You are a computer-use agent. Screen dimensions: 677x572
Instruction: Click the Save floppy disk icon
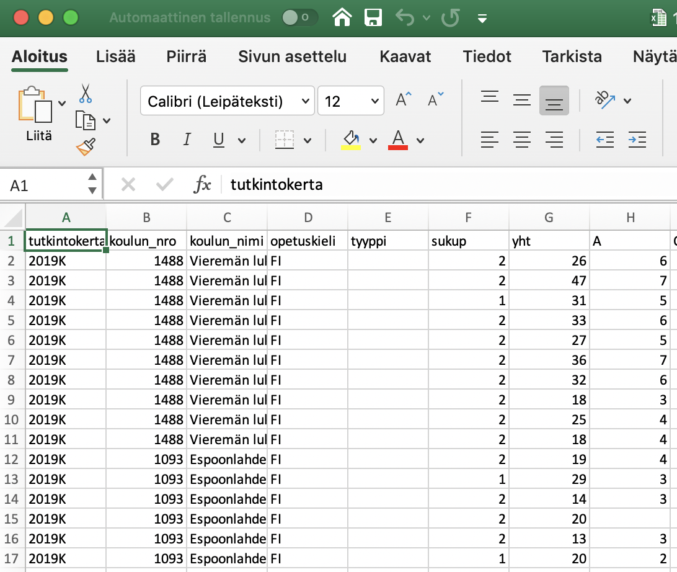point(372,17)
